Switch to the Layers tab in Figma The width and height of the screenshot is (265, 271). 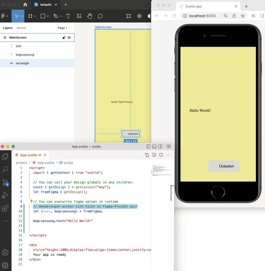click(8, 28)
